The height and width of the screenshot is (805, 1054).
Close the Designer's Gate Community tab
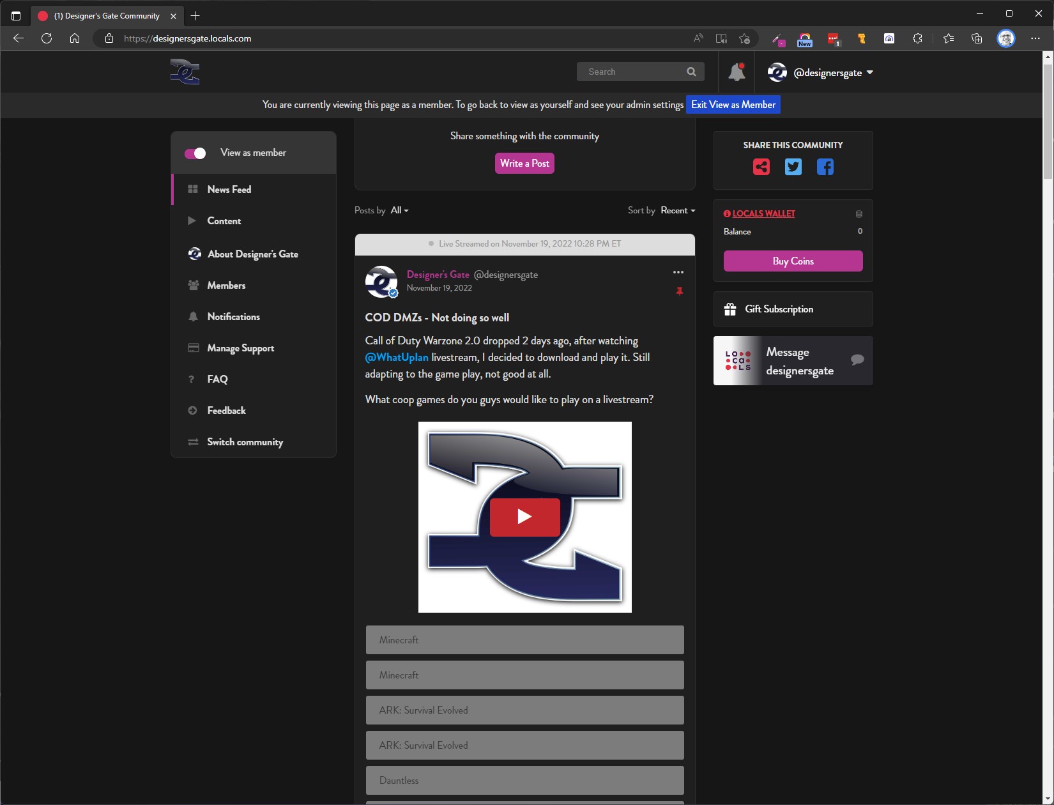[173, 16]
